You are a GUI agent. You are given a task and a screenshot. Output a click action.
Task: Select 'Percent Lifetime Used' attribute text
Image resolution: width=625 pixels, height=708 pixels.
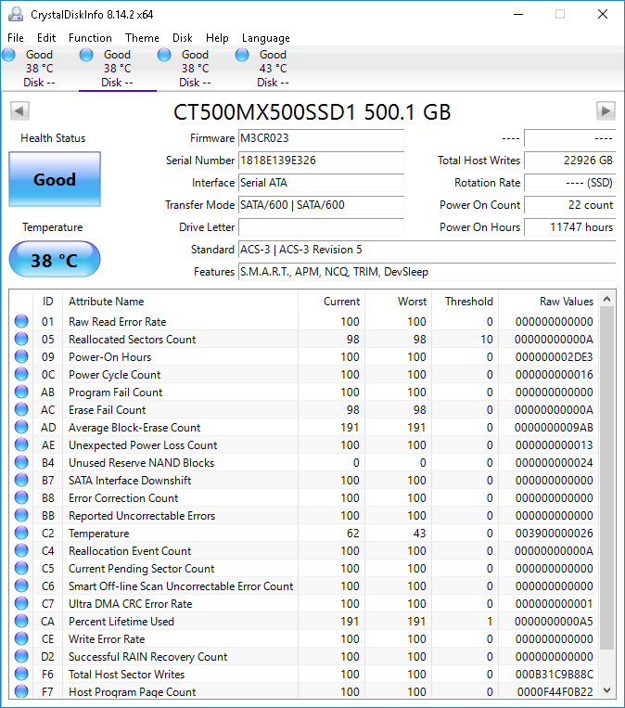pos(121,622)
